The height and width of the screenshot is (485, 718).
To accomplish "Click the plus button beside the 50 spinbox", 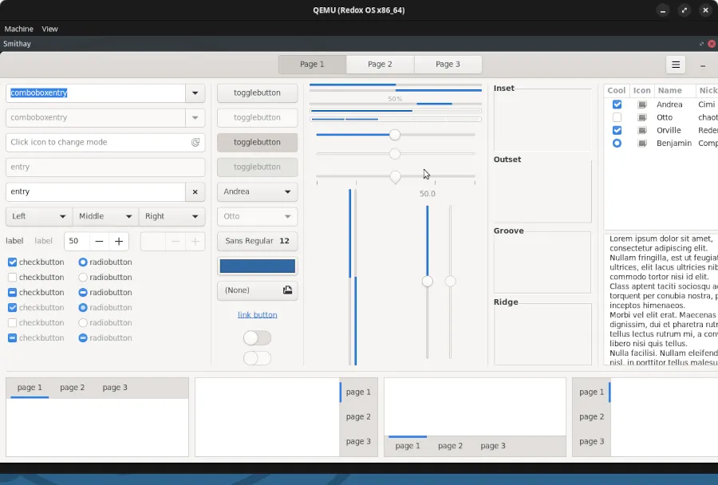I will (x=119, y=241).
